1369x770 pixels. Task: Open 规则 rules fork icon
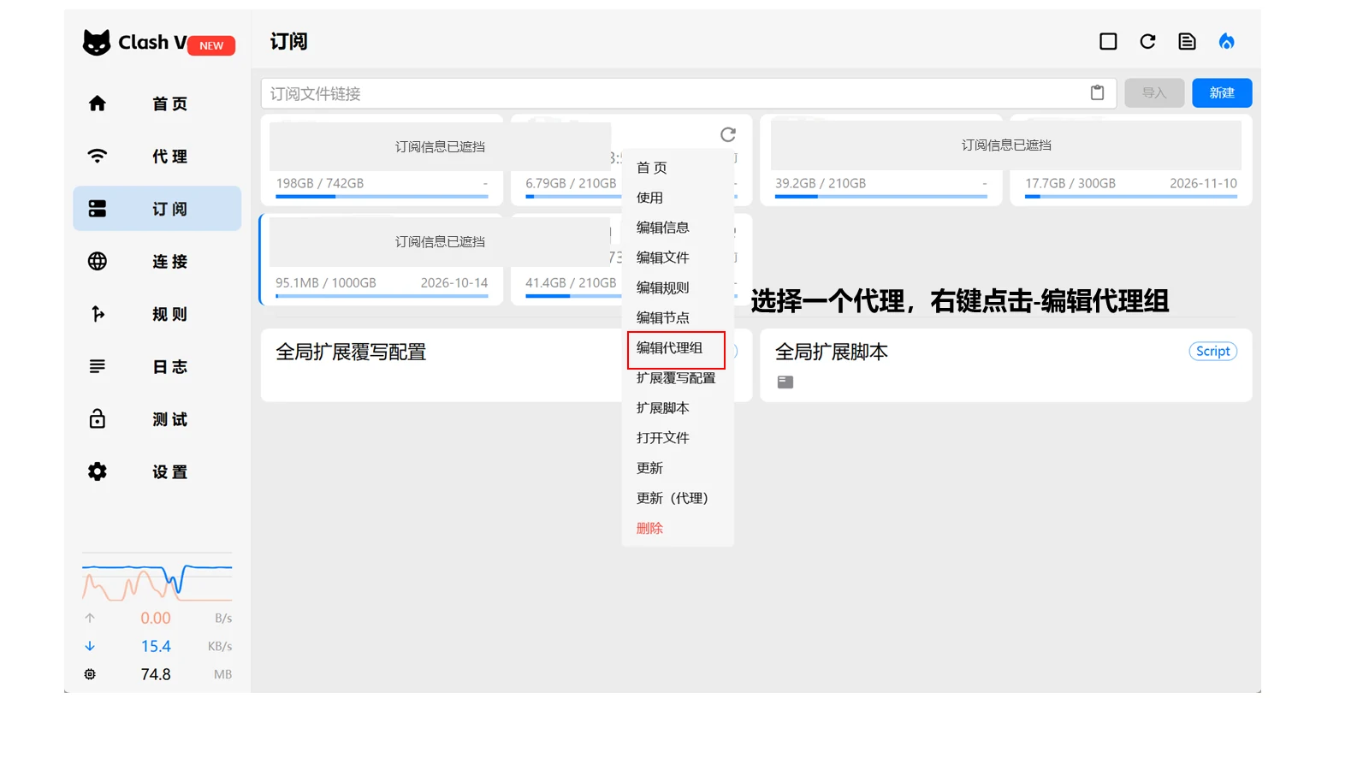(98, 314)
